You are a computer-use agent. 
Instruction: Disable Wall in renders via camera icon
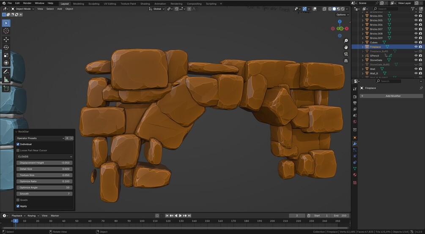point(420,69)
